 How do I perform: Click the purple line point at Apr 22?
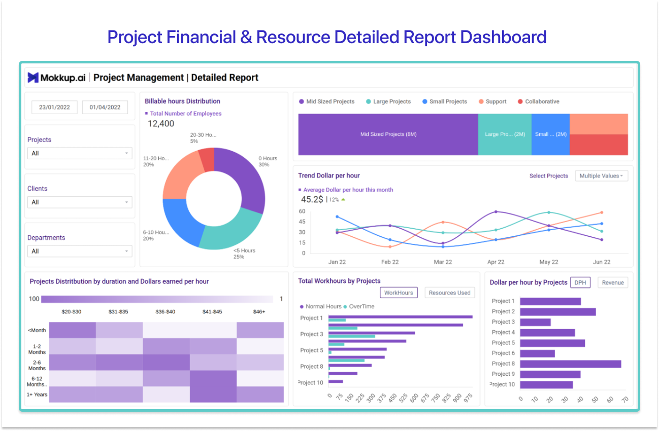(496, 212)
